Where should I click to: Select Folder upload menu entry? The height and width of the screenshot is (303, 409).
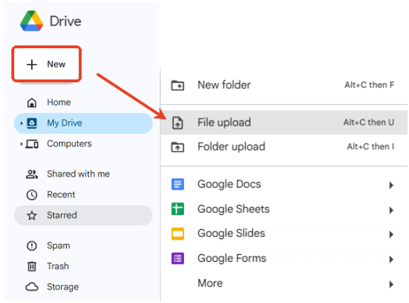tap(284, 147)
